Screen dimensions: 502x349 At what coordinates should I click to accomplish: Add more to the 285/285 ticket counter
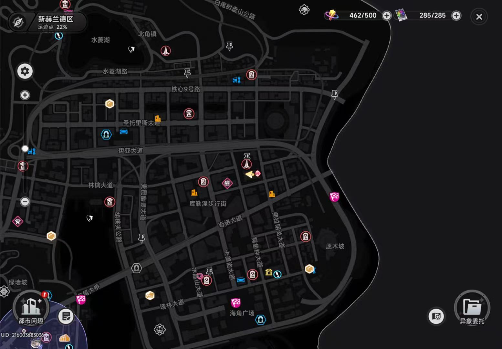[x=456, y=16]
